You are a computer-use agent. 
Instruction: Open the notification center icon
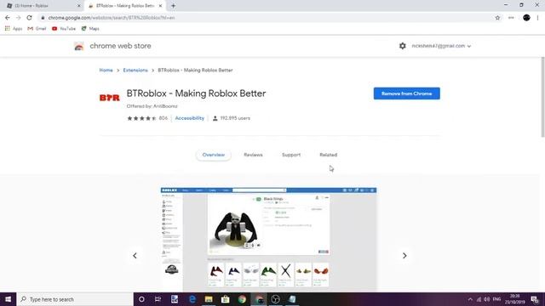(x=535, y=299)
